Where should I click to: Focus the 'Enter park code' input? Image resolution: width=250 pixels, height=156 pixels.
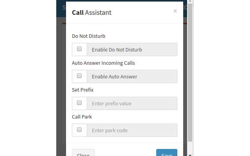(132, 130)
